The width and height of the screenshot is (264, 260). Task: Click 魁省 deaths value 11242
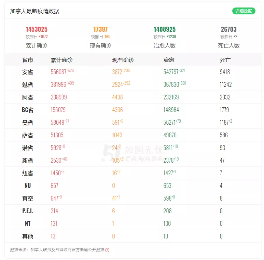(x=226, y=84)
